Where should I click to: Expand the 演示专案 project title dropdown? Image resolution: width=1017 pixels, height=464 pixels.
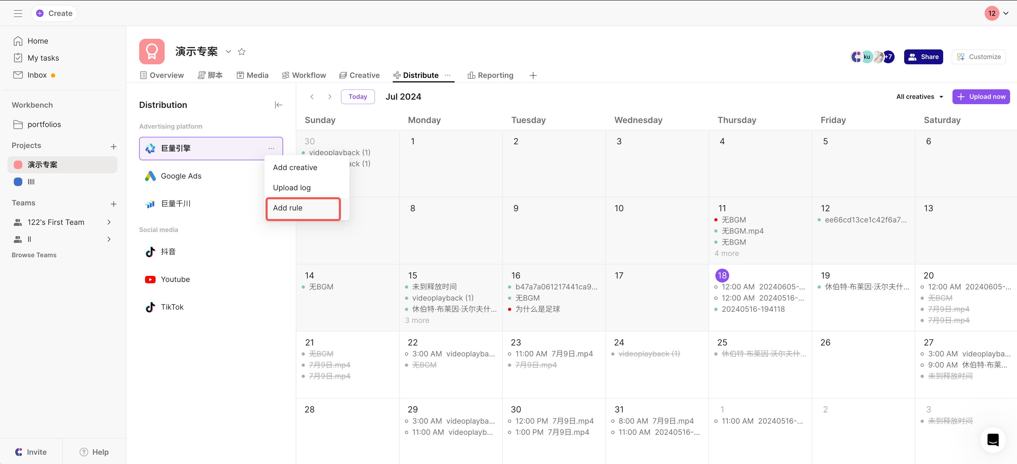228,52
